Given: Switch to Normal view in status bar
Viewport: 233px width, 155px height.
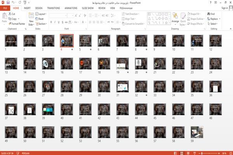Looking at the screenshot, I should 176,153.
